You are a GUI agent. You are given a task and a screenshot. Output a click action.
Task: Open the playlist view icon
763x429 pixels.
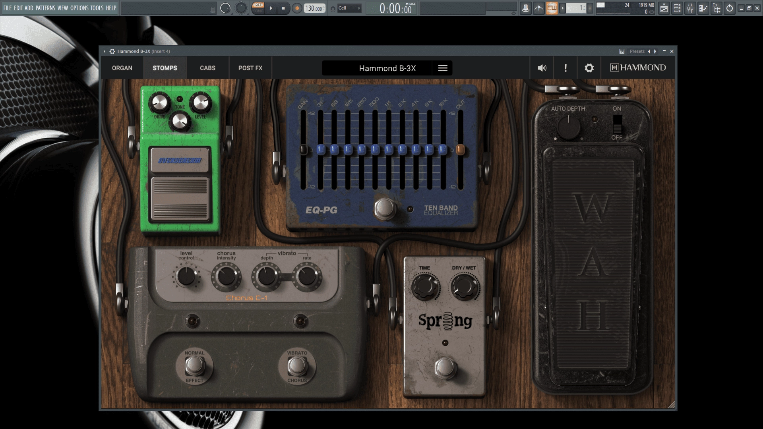tap(664, 8)
